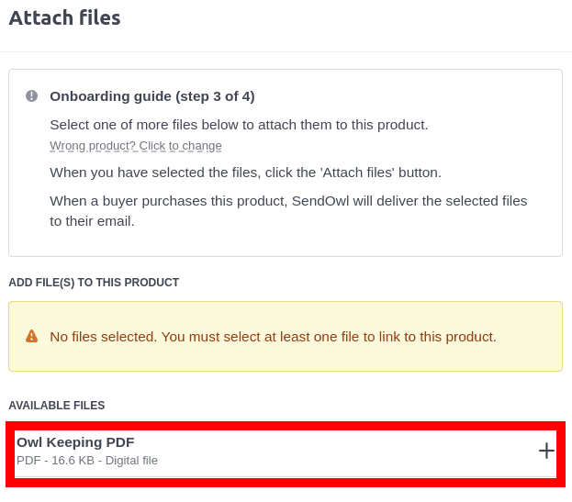
Task: Click the 'ADD FILE(S) TO THIS PRODUCT' label
Action: click(x=94, y=283)
